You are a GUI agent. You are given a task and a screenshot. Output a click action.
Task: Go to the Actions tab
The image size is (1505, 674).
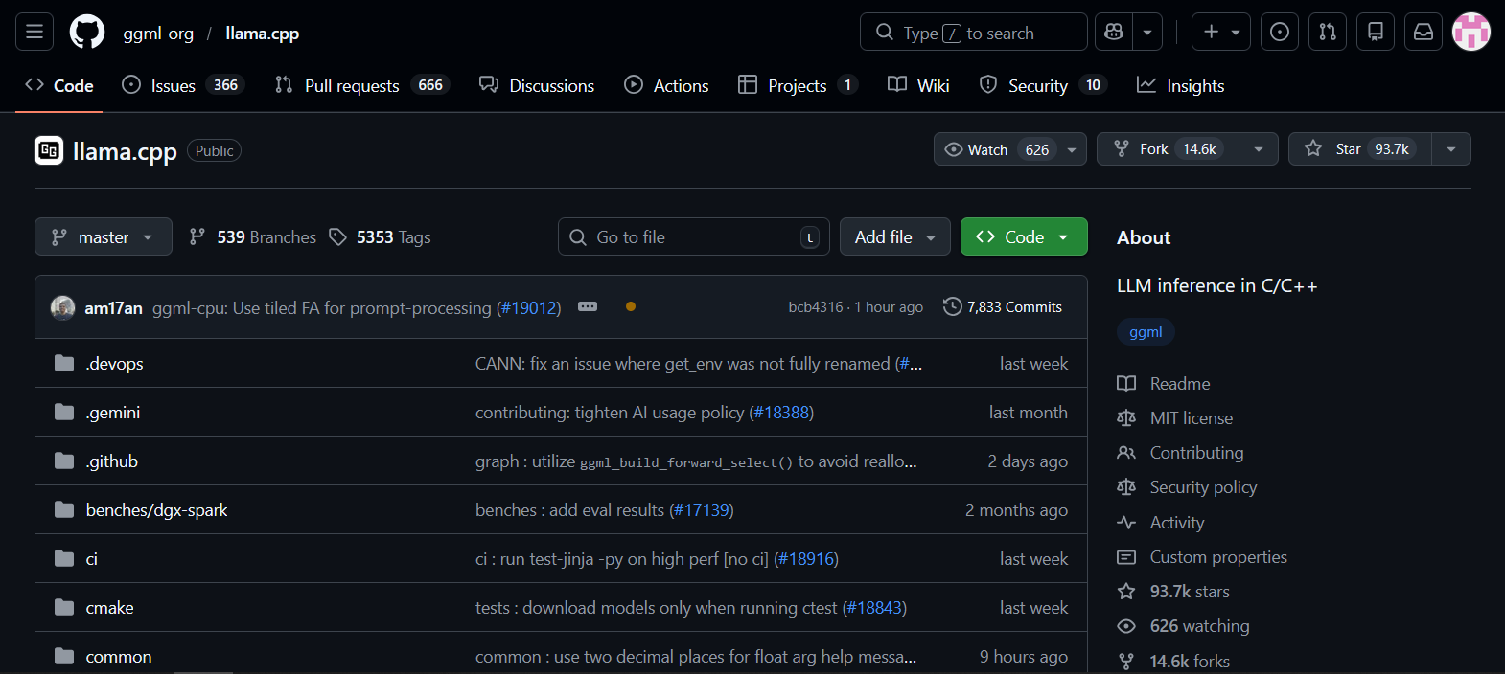point(666,85)
